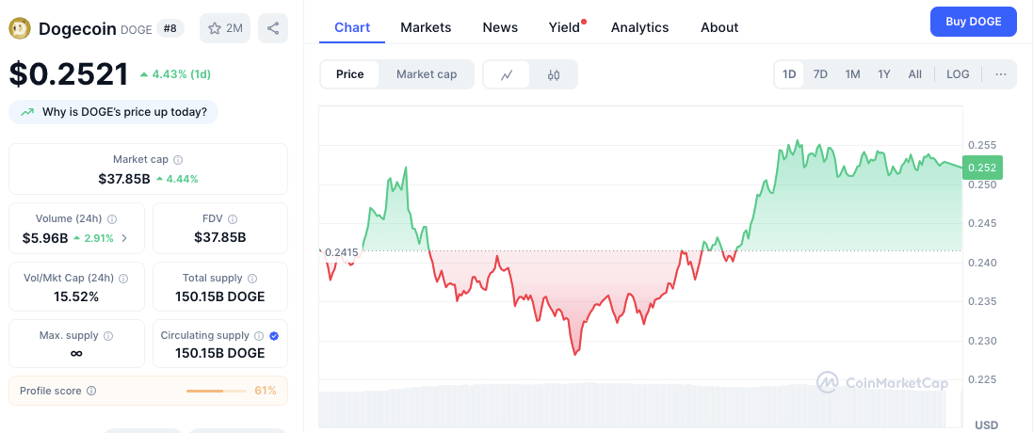Screen dimensions: 1033x433
Task: Open "Why is DOGE's price up today?"
Action: pos(114,112)
